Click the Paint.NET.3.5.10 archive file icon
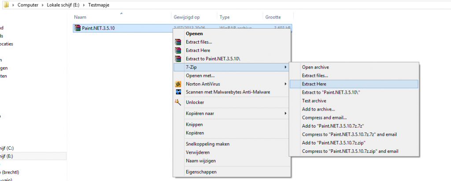Viewport: 451px width, 181px height. point(78,28)
